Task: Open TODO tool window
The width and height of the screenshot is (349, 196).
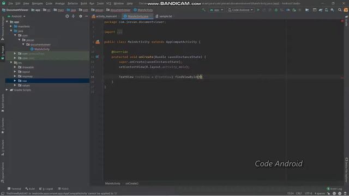Action: [63, 189]
